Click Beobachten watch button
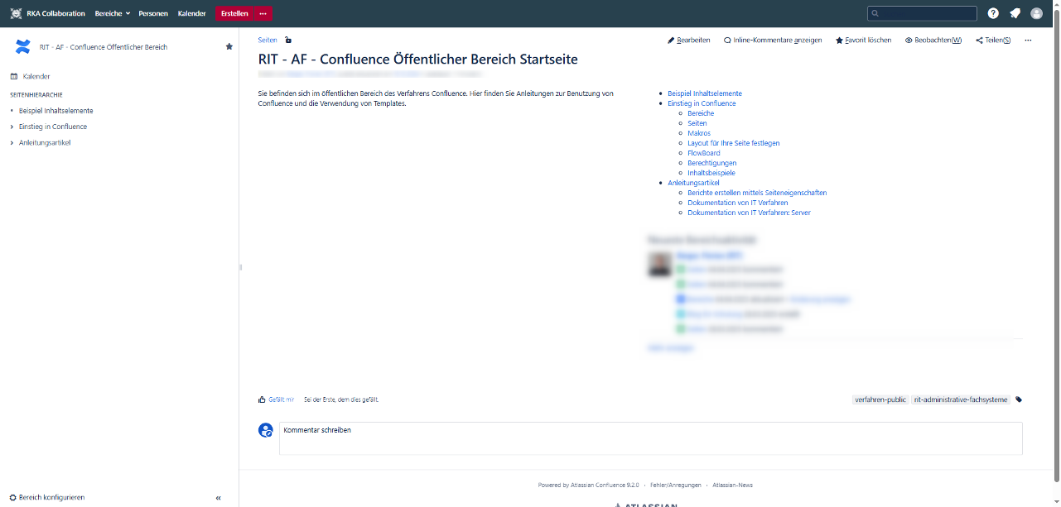This screenshot has height=507, width=1061. click(x=933, y=40)
